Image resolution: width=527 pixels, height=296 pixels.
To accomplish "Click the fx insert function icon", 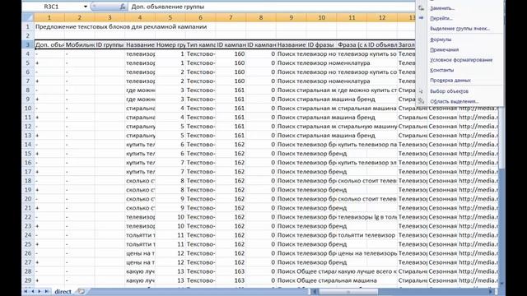I will pyautogui.click(x=123, y=7).
